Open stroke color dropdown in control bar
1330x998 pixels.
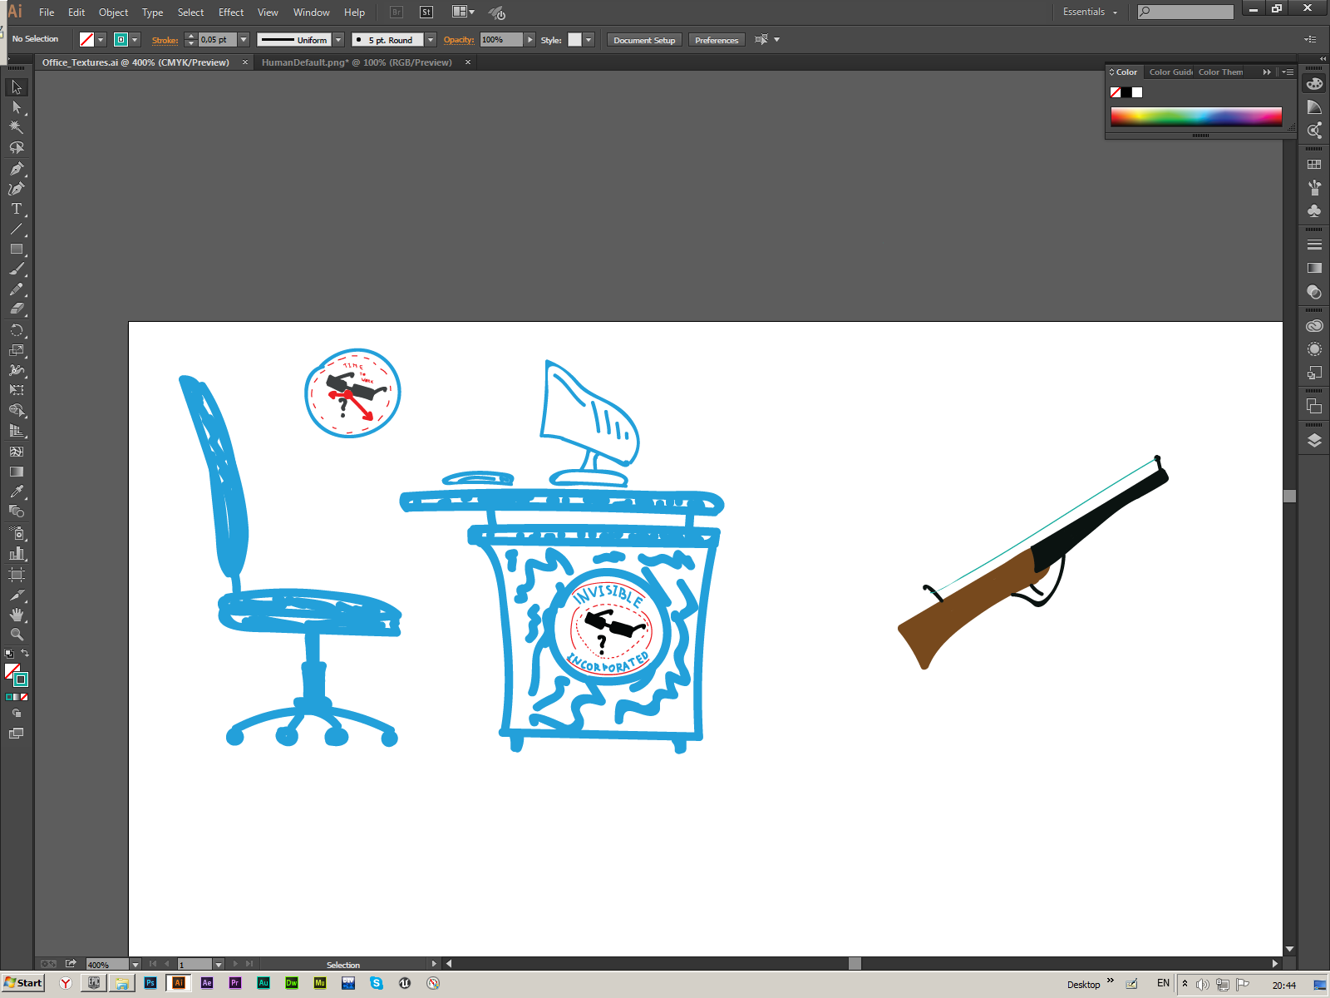[135, 40]
